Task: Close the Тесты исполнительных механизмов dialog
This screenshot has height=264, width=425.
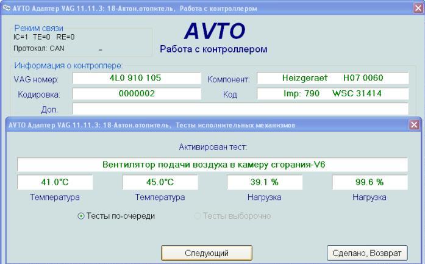Action: (x=414, y=124)
